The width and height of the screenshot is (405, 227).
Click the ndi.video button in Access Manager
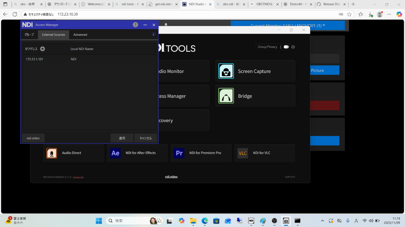[x=33, y=138]
